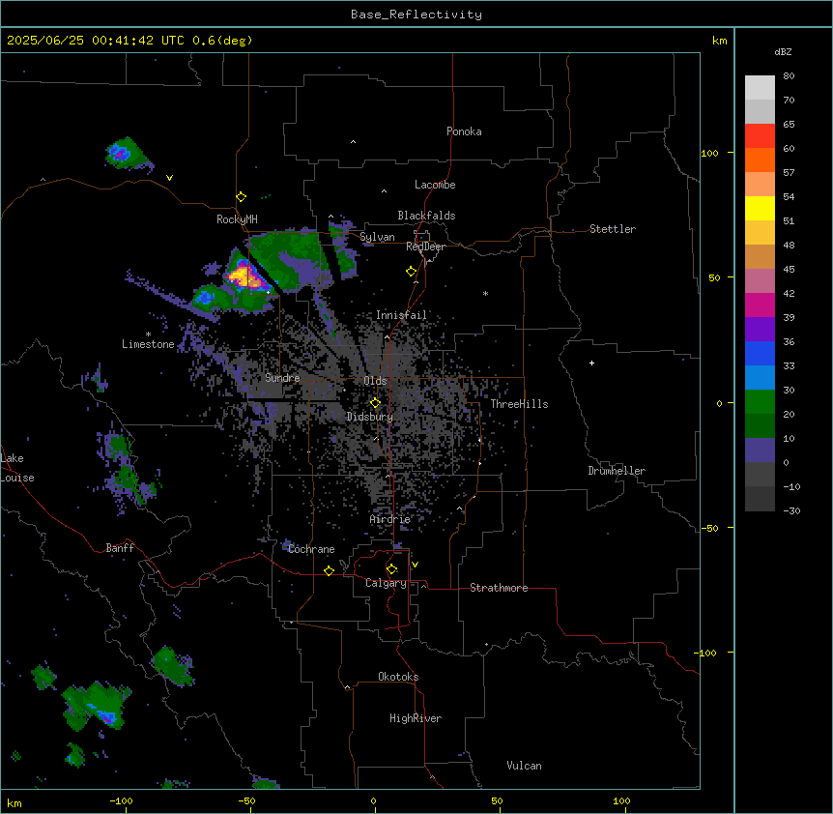This screenshot has height=814, width=833.
Task: Click the yellow diamond marker between Olds and Didsbury
Action: tap(375, 403)
